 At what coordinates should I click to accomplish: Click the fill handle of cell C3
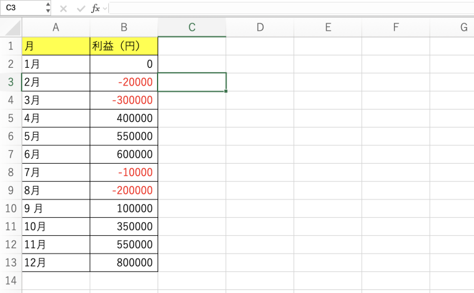[226, 91]
